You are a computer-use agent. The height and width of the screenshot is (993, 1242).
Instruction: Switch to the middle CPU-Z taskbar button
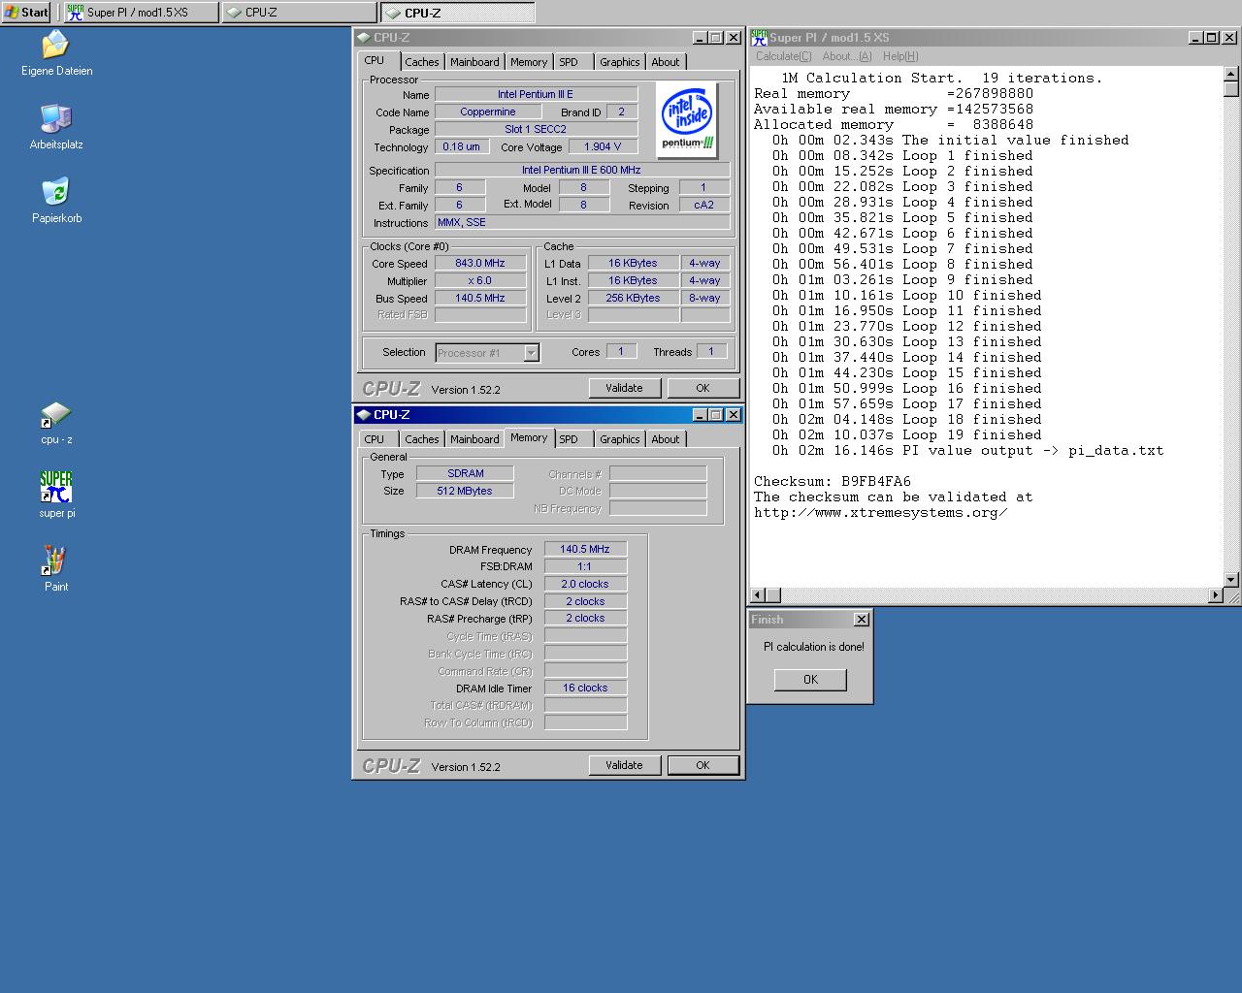point(299,13)
